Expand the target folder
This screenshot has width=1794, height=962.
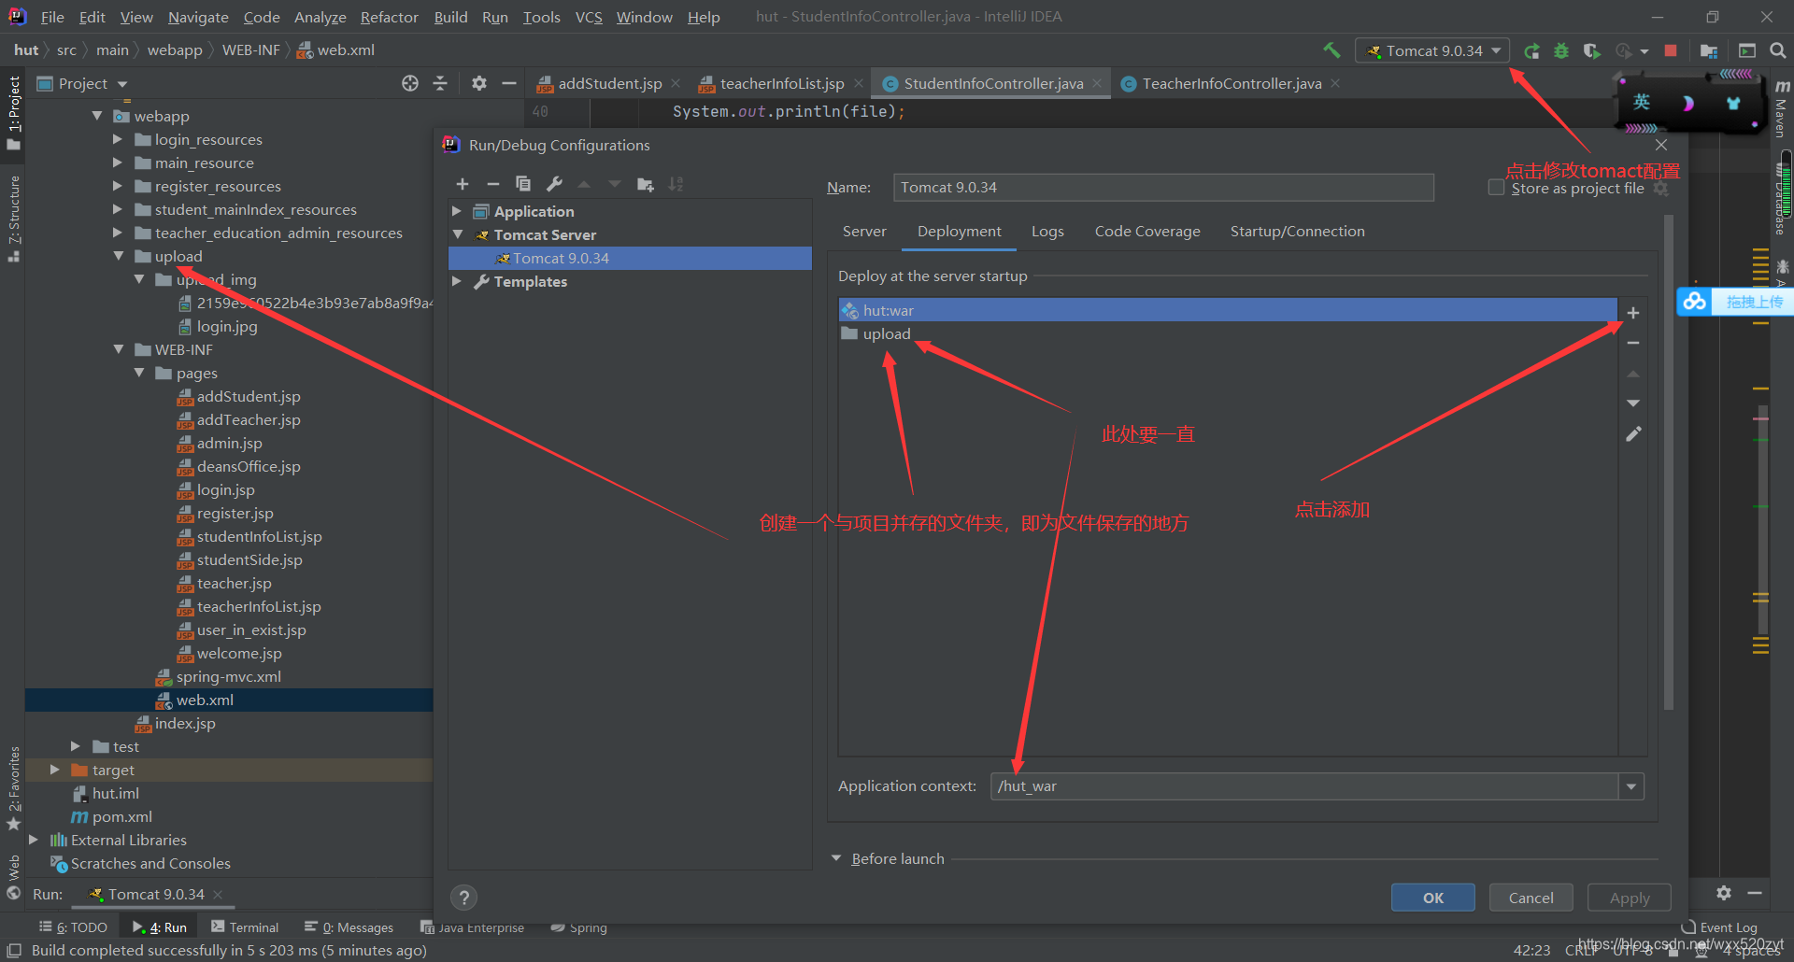click(x=54, y=770)
